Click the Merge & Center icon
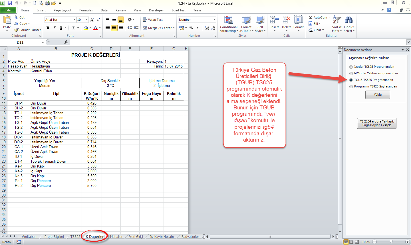Viewport: 411px width, 245px height. point(145,28)
